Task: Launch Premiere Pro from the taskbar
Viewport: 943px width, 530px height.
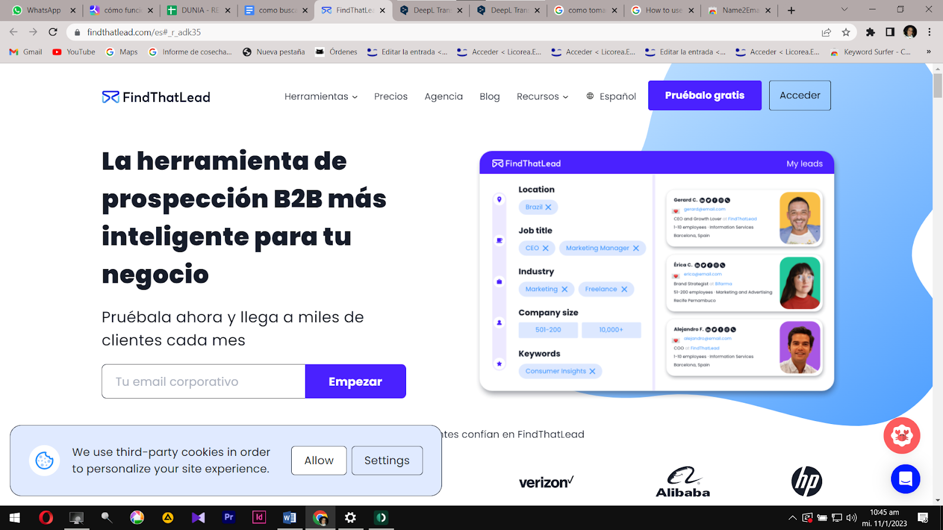Action: point(229,518)
